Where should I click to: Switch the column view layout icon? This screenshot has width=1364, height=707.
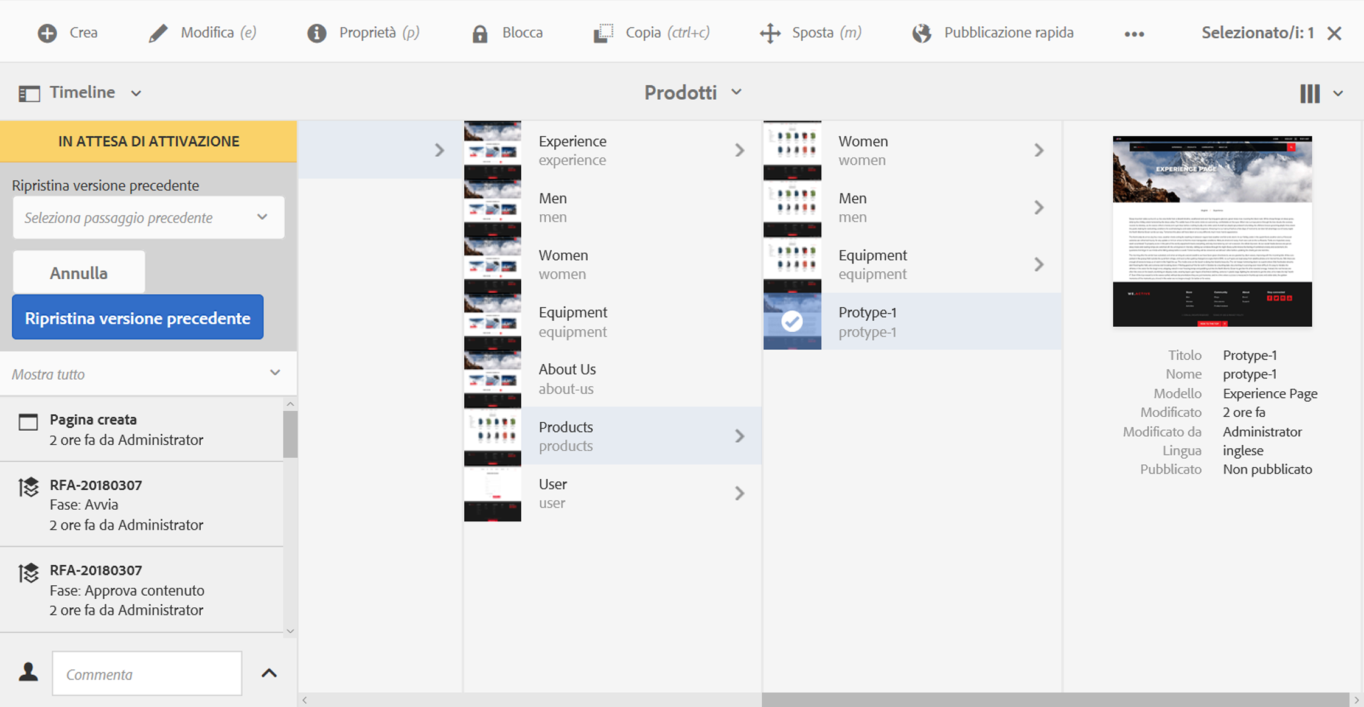1310,93
